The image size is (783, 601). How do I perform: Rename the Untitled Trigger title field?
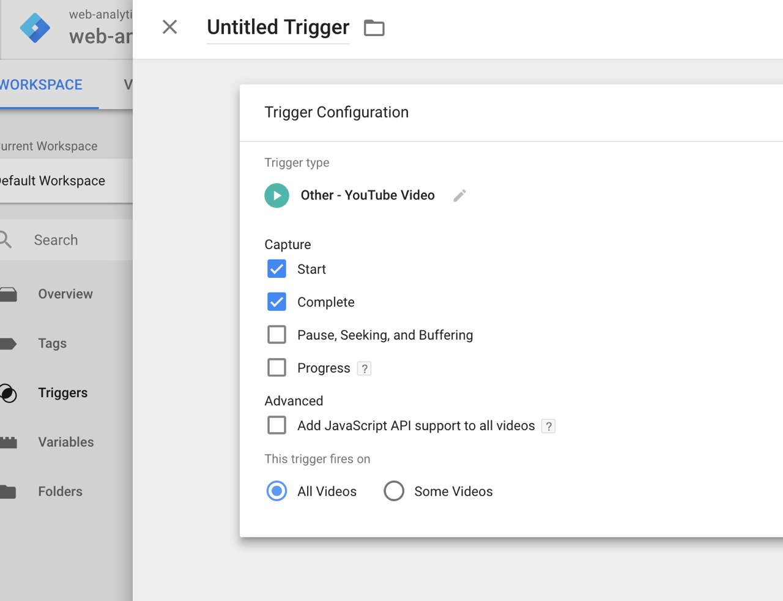point(278,28)
